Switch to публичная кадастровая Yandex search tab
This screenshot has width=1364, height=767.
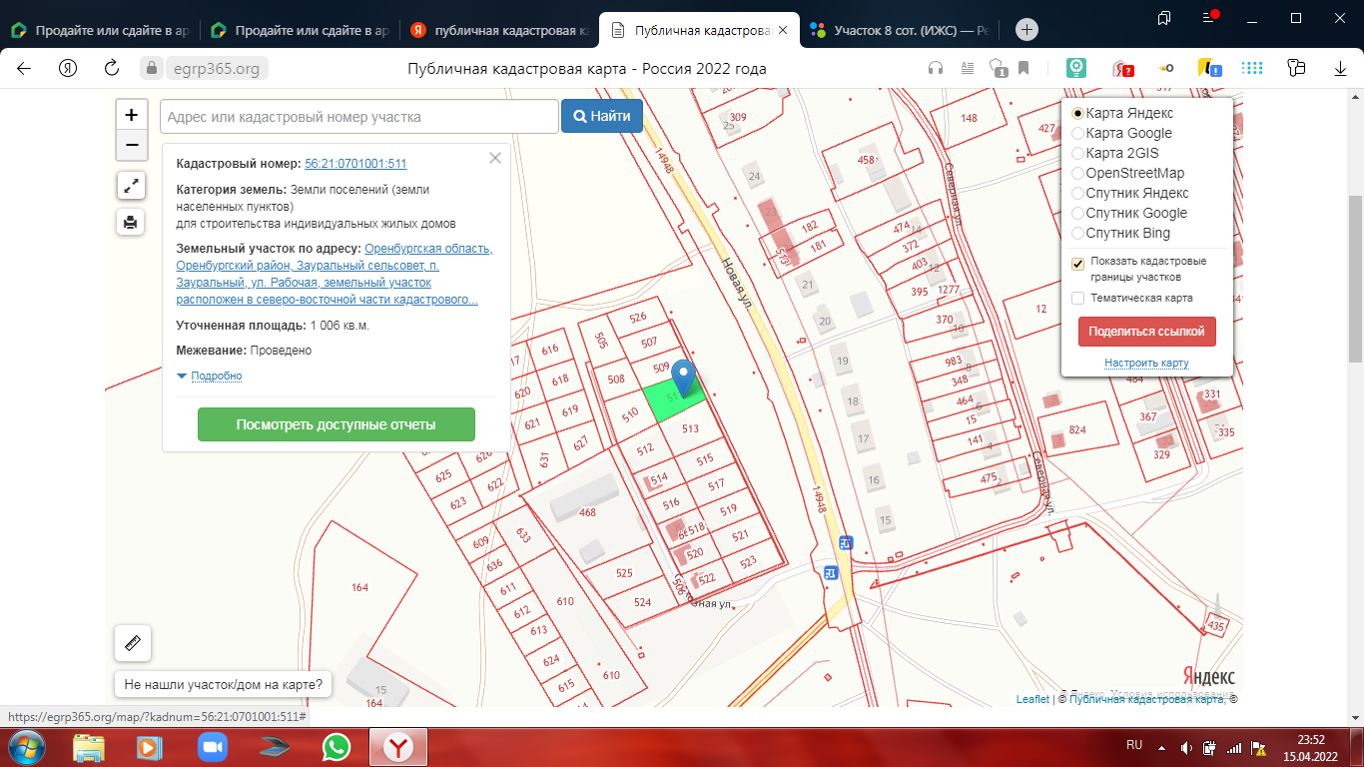499,30
